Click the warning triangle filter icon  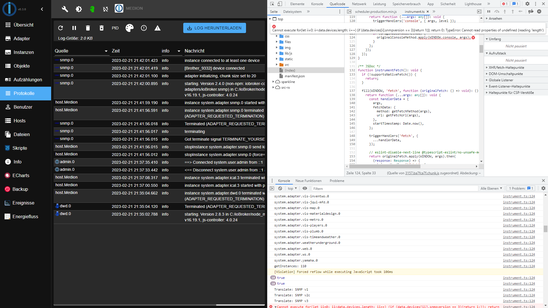(158, 28)
